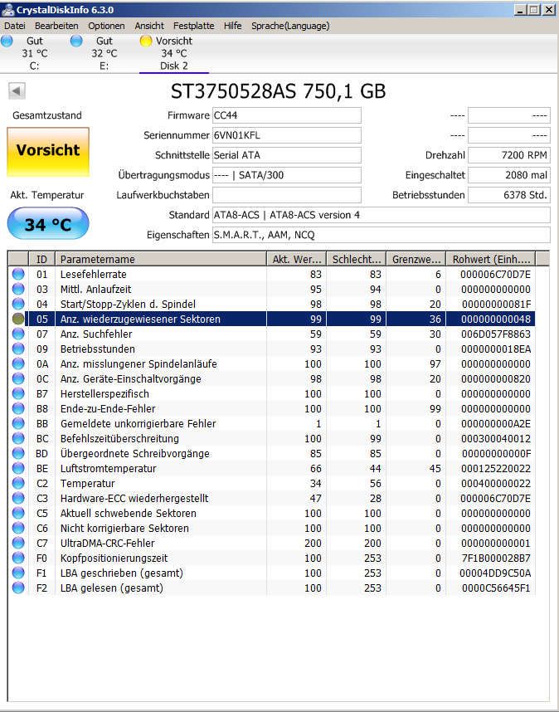Screen dimensions: 559x712
Task: Click status orb of Hardware-ECC wiederhergestellt row
Action: point(18,498)
